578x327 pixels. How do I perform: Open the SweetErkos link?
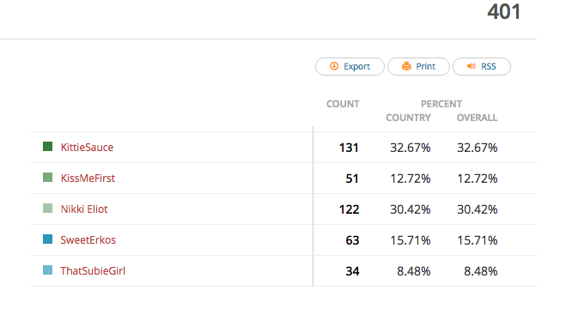(88, 240)
